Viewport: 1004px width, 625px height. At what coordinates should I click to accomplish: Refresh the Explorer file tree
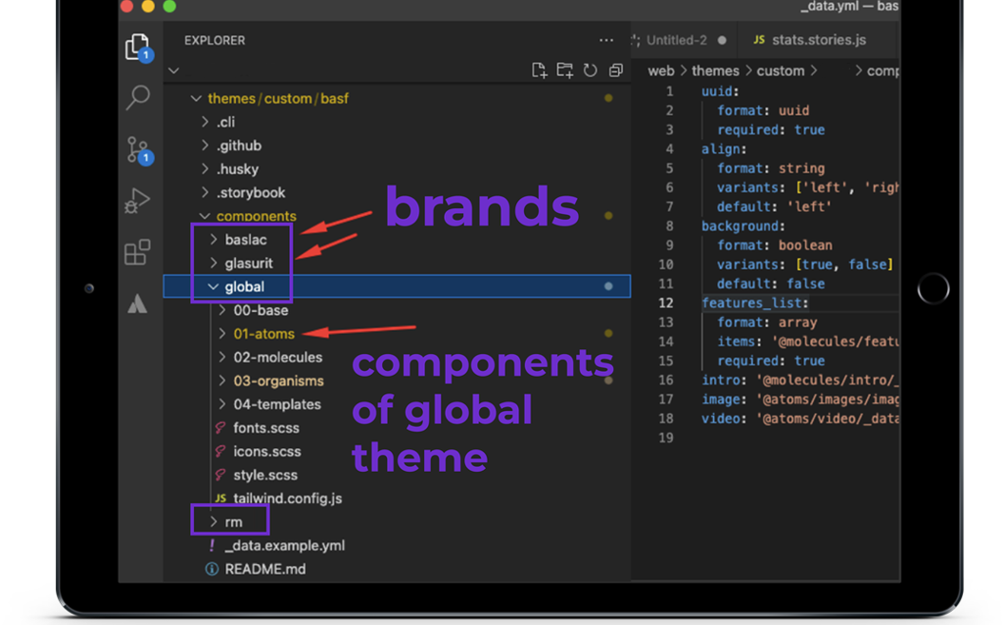pos(590,70)
